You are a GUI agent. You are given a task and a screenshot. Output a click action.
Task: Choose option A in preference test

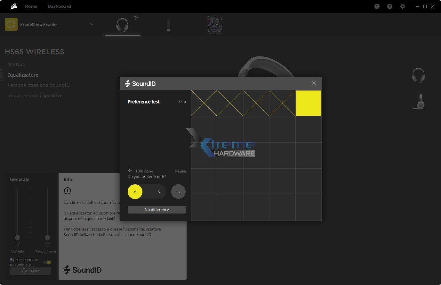click(135, 192)
